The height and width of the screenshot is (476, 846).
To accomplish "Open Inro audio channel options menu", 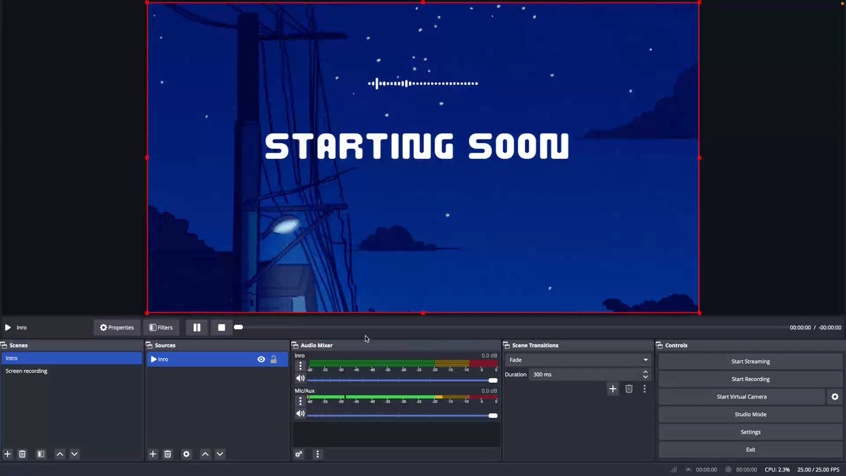I will (x=301, y=366).
